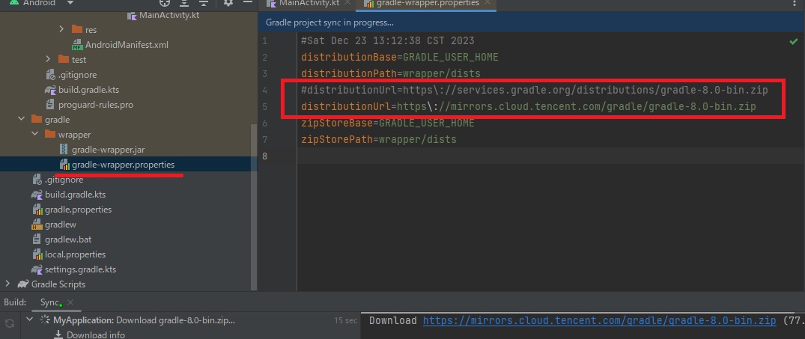This screenshot has width=805, height=339.
Task: Expand the res folder
Action: click(x=62, y=30)
